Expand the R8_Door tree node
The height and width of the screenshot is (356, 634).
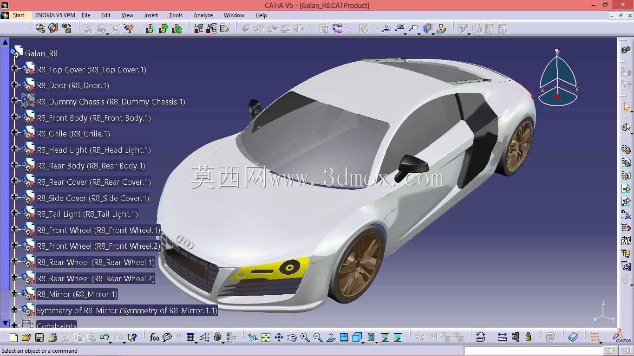(x=14, y=85)
